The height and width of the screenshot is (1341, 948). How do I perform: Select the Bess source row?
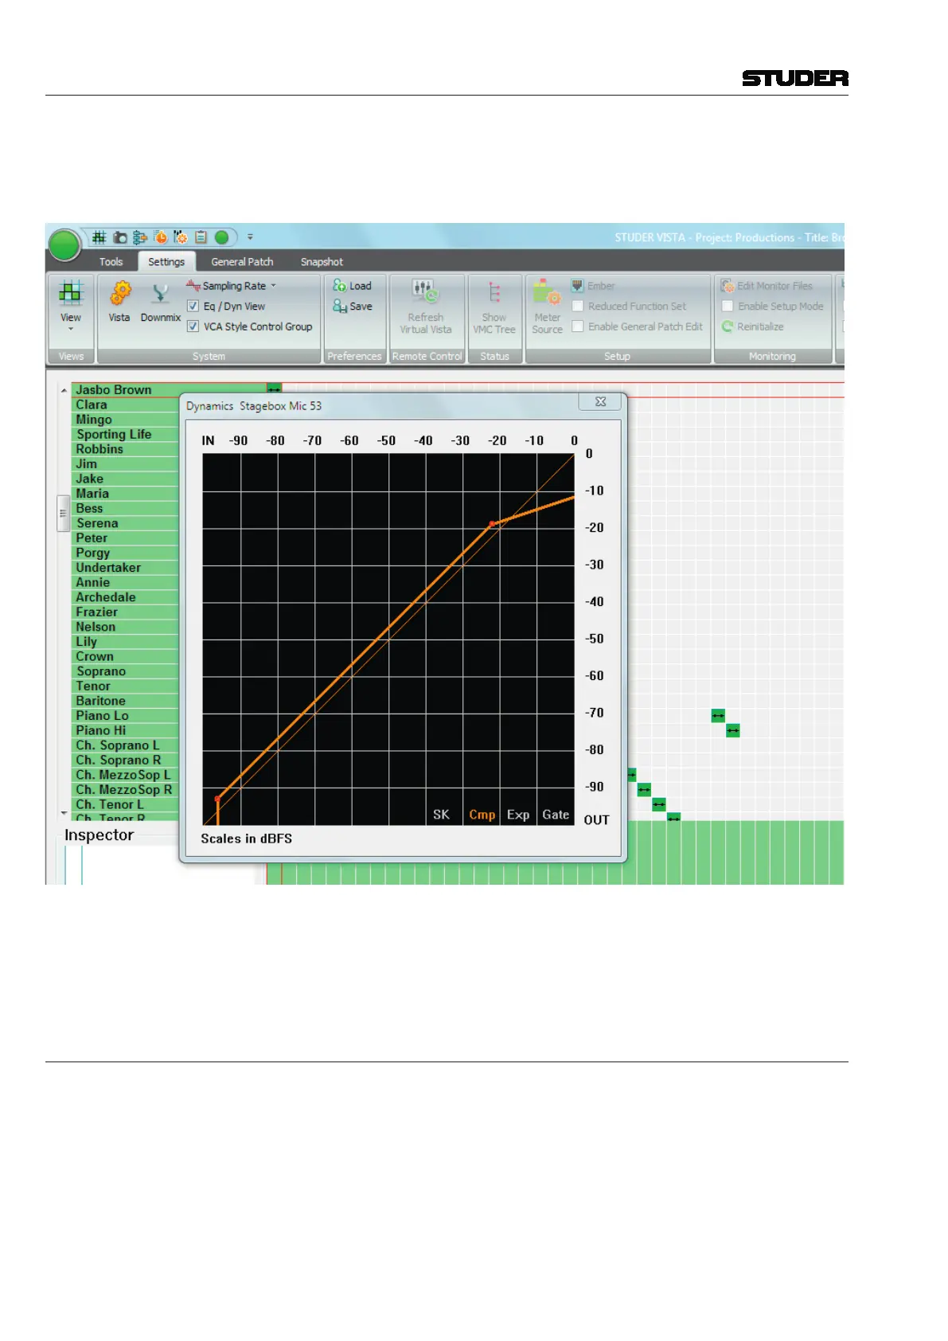point(126,508)
